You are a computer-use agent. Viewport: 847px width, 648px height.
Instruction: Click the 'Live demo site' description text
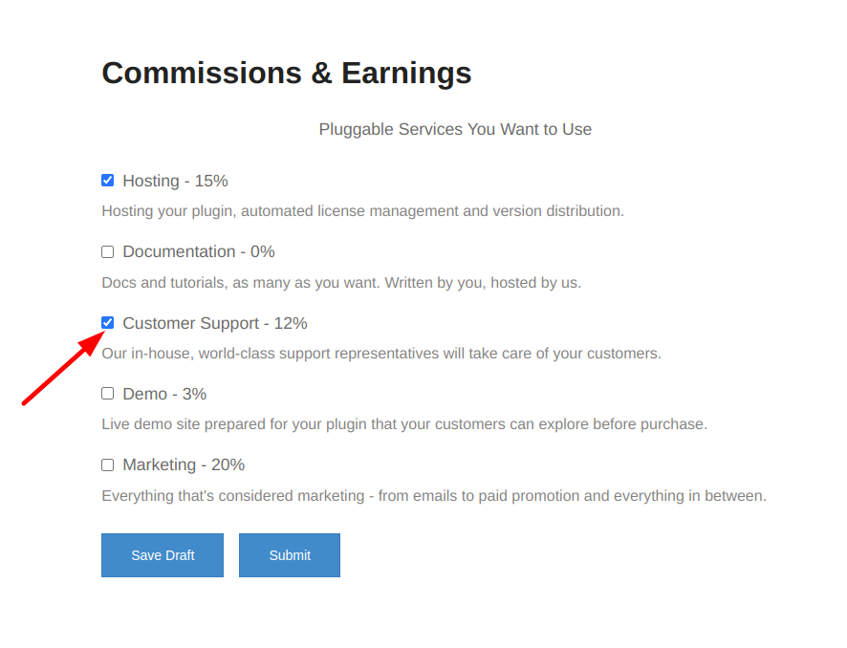tap(404, 424)
